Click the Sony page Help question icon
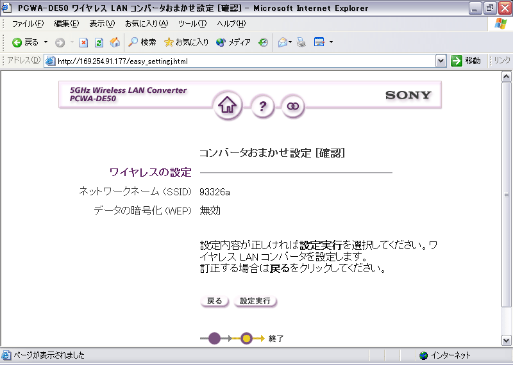Image resolution: width=513 pixels, height=365 pixels. (x=262, y=106)
